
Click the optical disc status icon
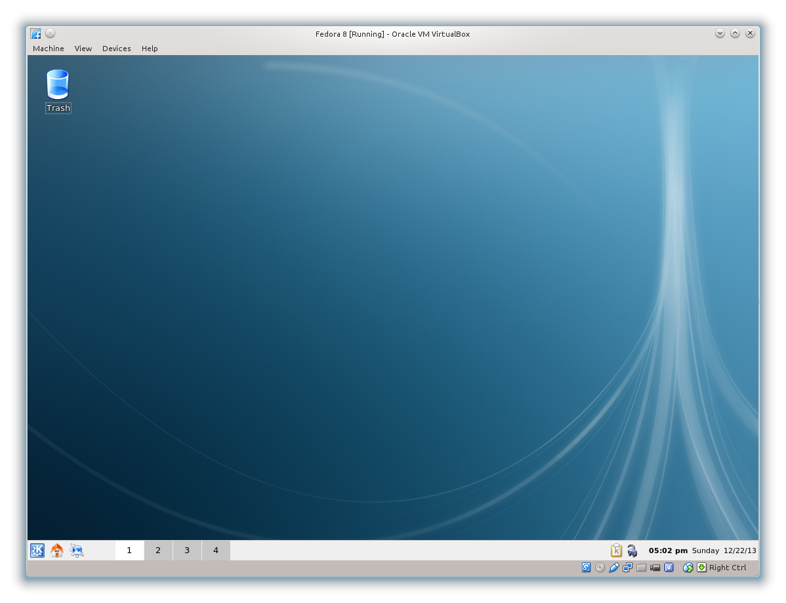point(600,568)
